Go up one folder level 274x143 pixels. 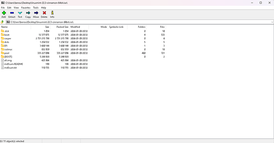2,22
